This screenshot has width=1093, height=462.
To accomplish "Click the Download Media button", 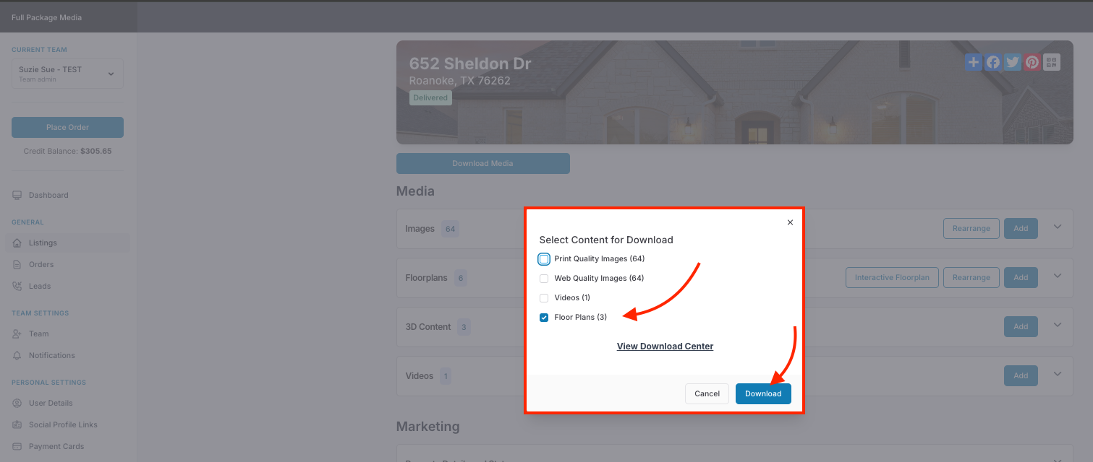I will [x=483, y=163].
